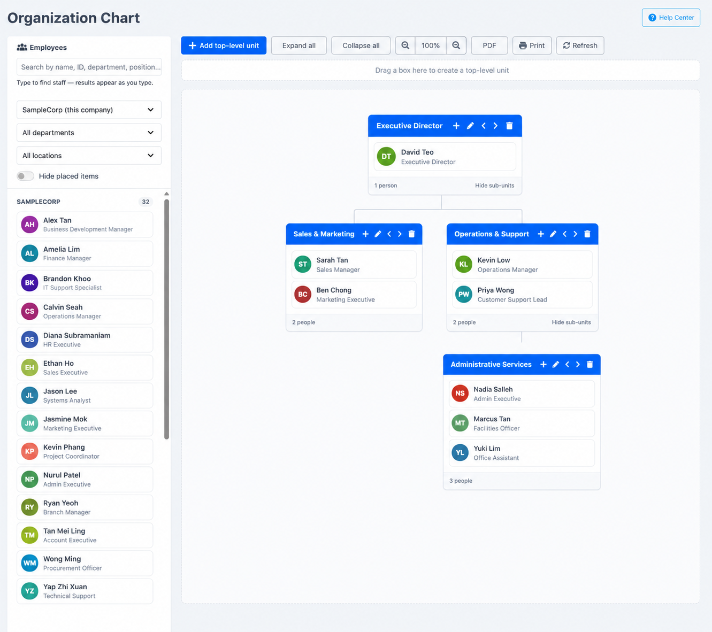Click the employee list scrollbar
Viewport: 712px width, 632px height.
point(166,319)
